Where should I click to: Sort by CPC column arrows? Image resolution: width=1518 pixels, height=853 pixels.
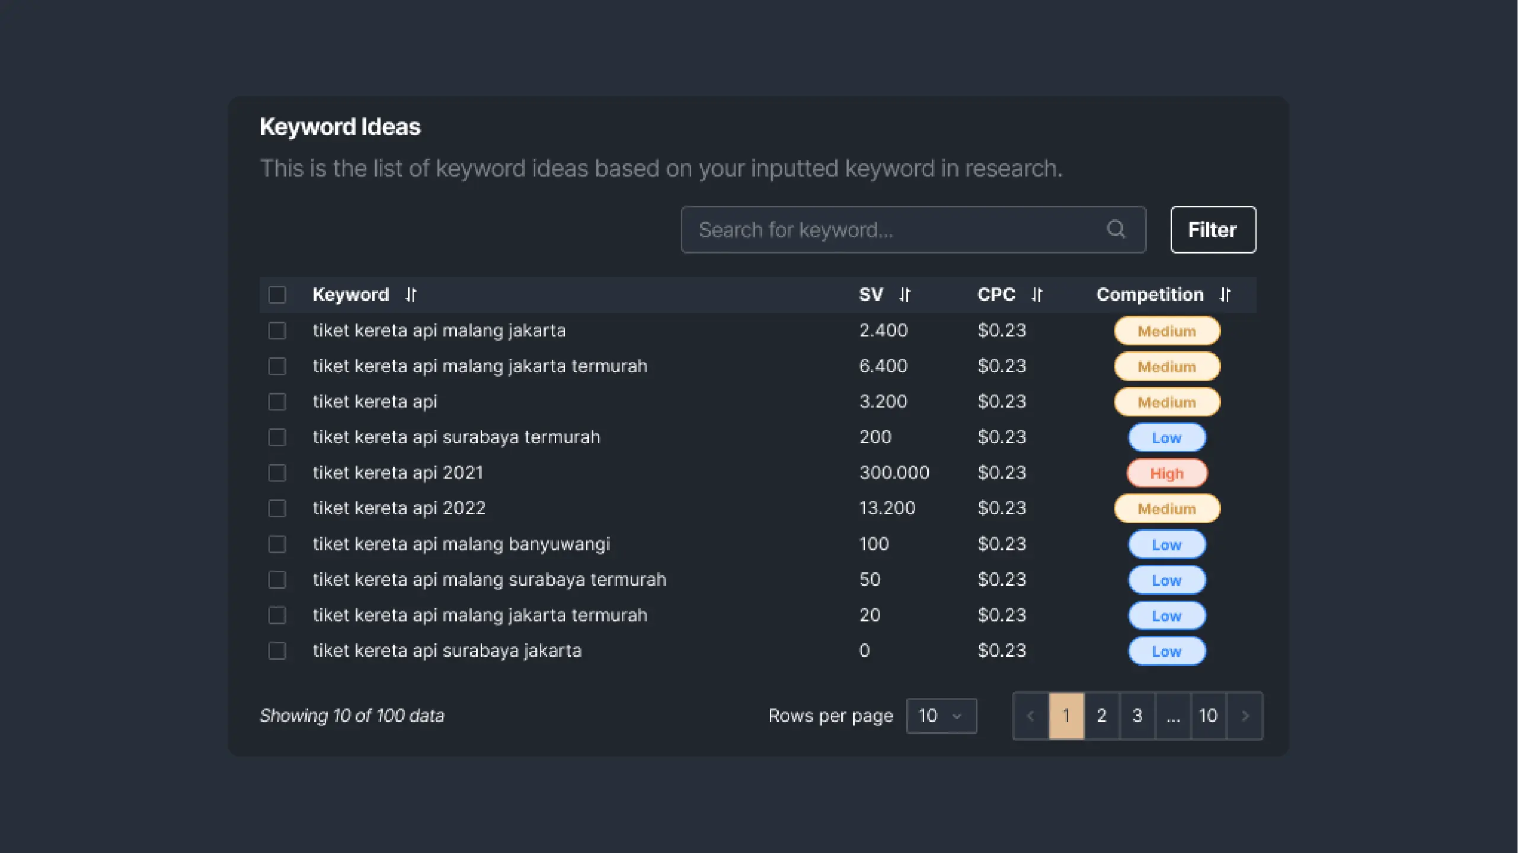point(1037,294)
